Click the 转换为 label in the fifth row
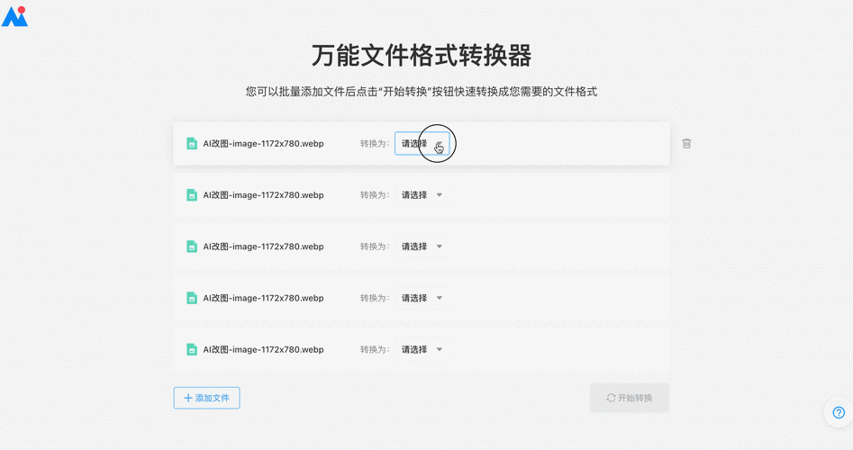The width and height of the screenshot is (853, 450). click(x=375, y=349)
